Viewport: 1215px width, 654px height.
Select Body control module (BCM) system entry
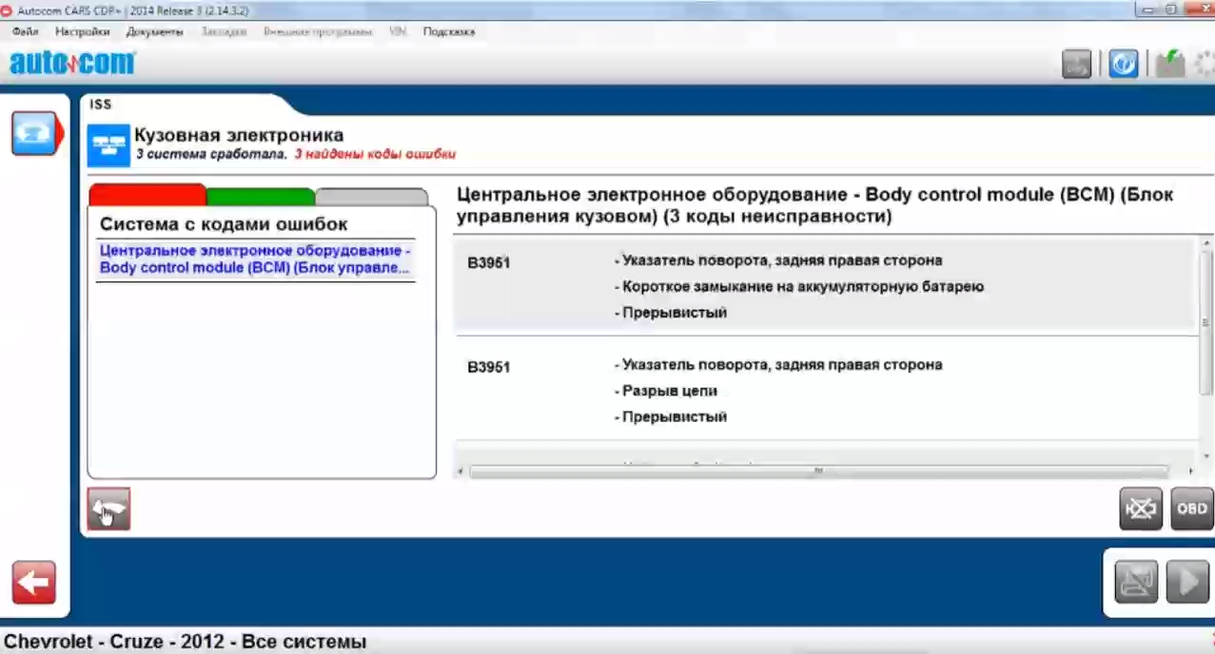[x=257, y=260]
